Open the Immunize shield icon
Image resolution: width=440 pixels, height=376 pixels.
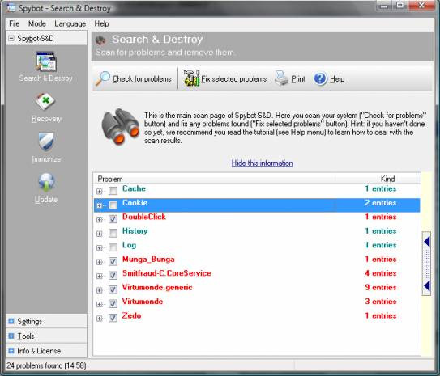(46, 142)
